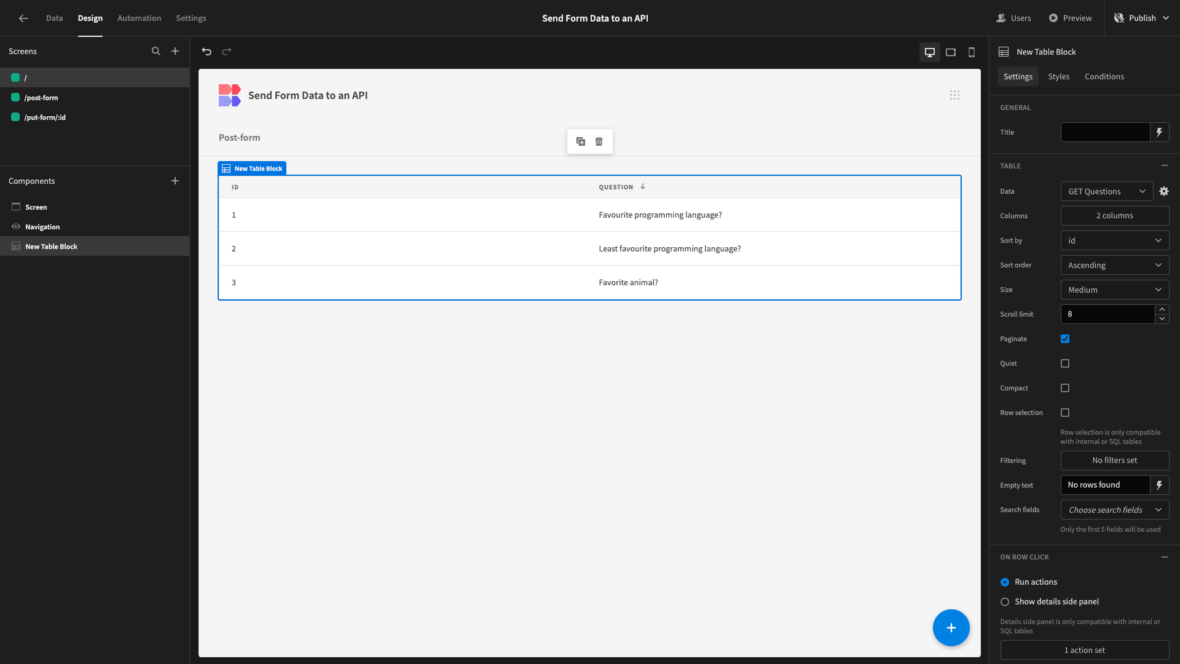
Task: Open the Data source settings gear
Action: [x=1164, y=191]
